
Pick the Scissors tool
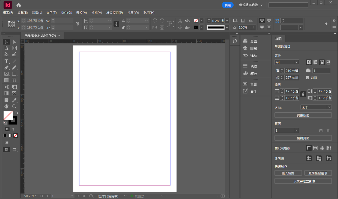click(7, 87)
